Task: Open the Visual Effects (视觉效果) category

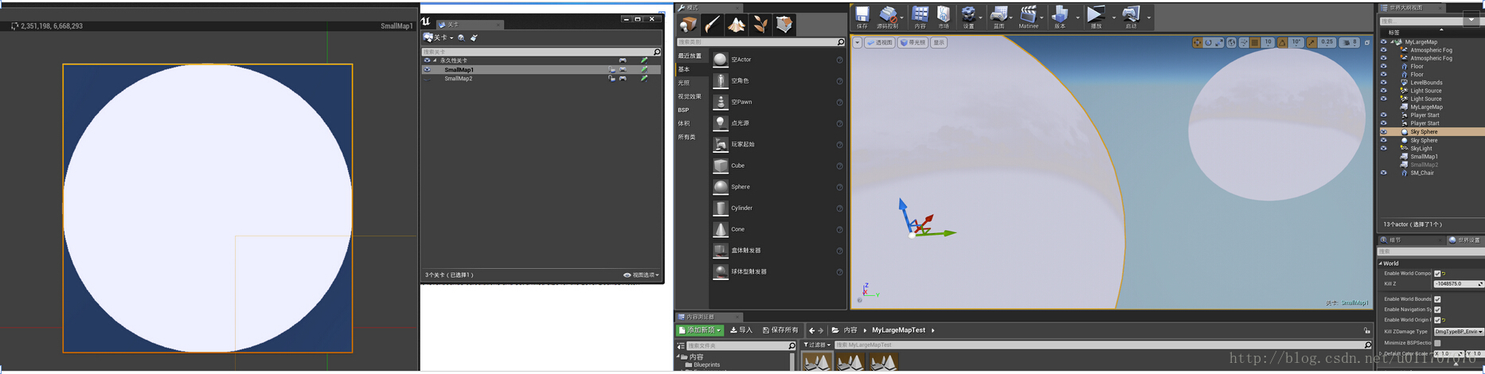Action: 690,96
